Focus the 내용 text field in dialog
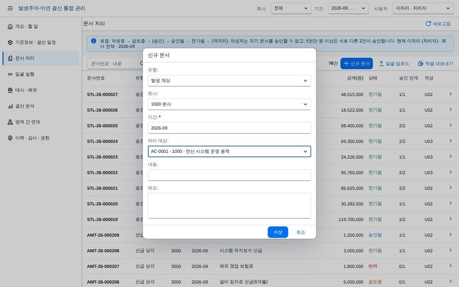 [229, 175]
